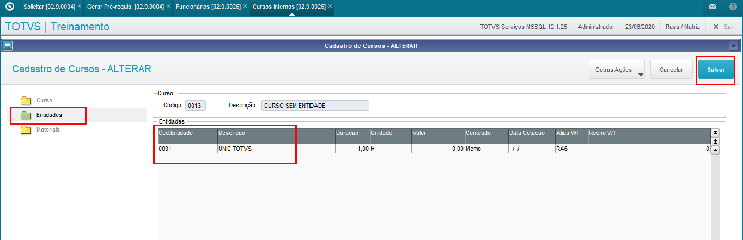Screen dimensions: 743x240
Task: Click the 1,00 duration cell
Action: tap(352, 149)
